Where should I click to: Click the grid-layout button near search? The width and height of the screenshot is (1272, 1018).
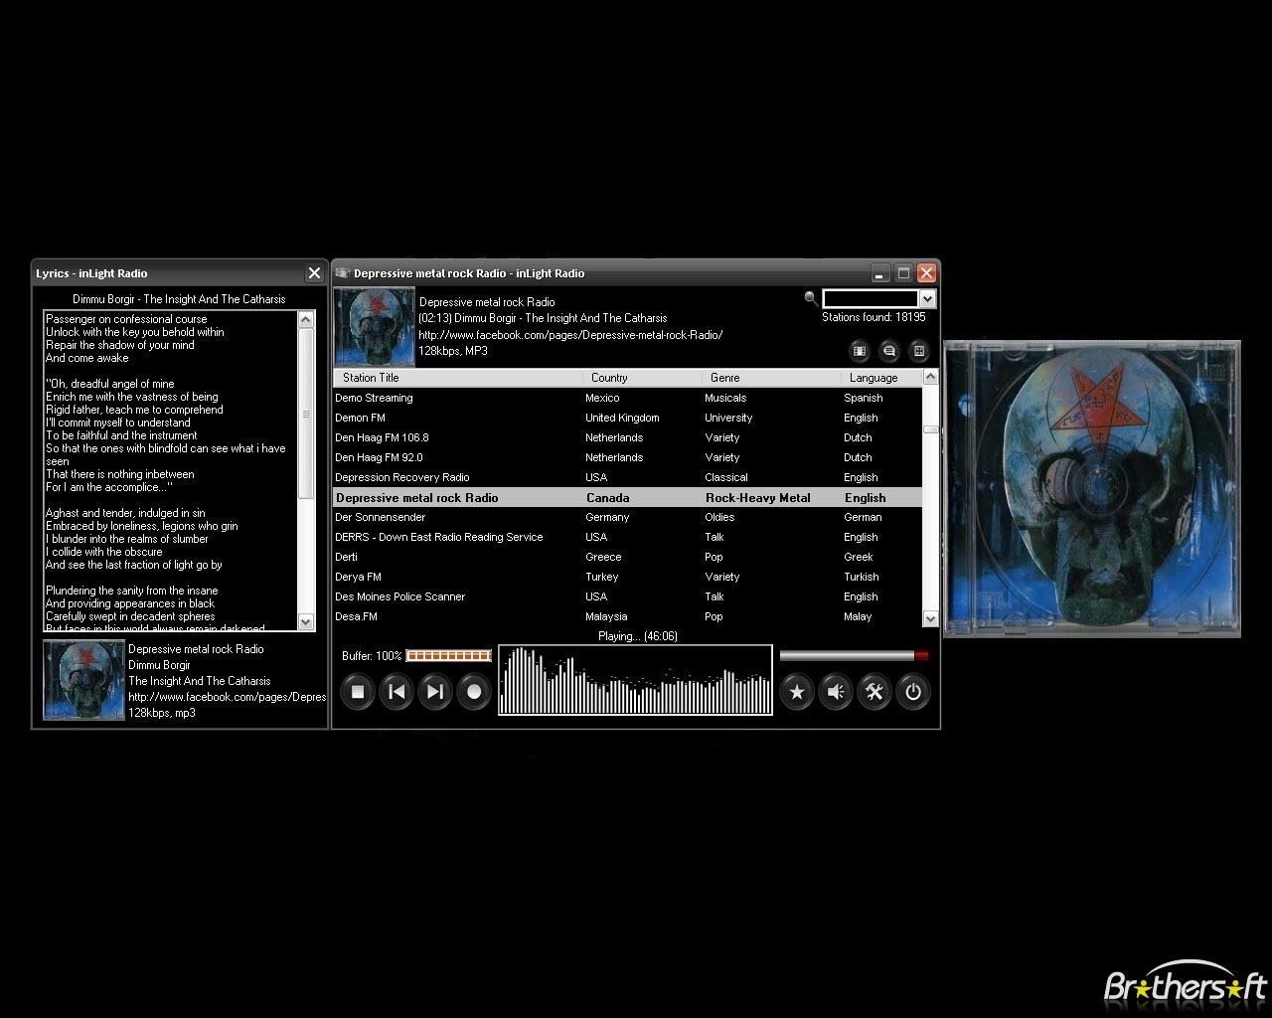click(x=919, y=351)
